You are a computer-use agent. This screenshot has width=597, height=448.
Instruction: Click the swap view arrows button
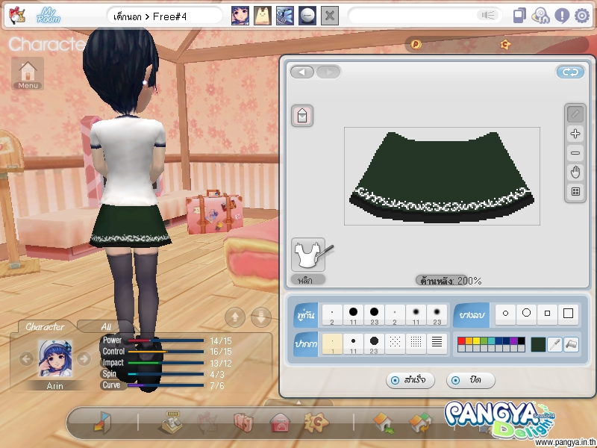pyautogui.click(x=570, y=72)
